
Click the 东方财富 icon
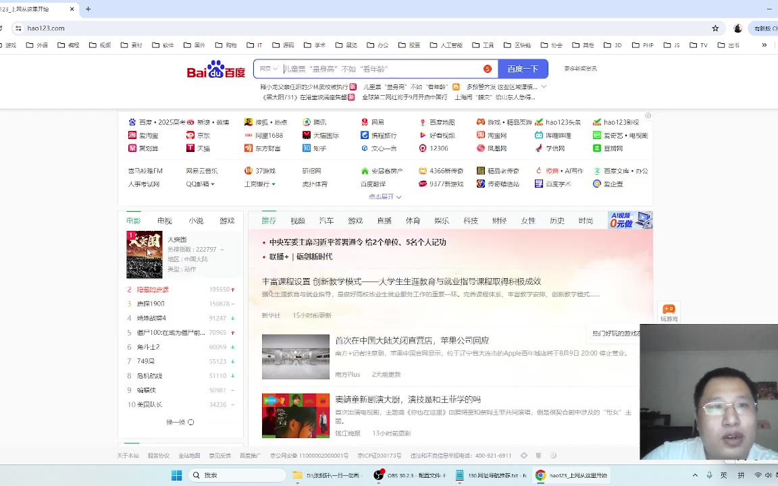click(x=249, y=148)
